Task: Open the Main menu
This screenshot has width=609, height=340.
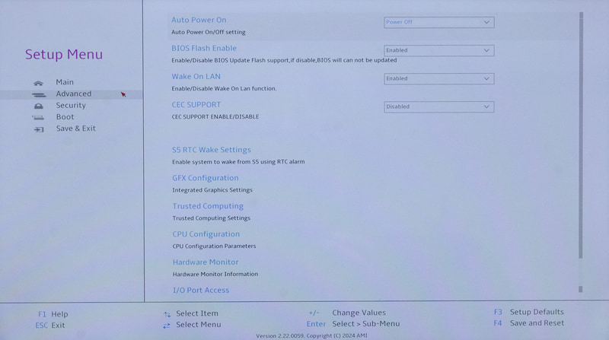Action: coord(65,82)
